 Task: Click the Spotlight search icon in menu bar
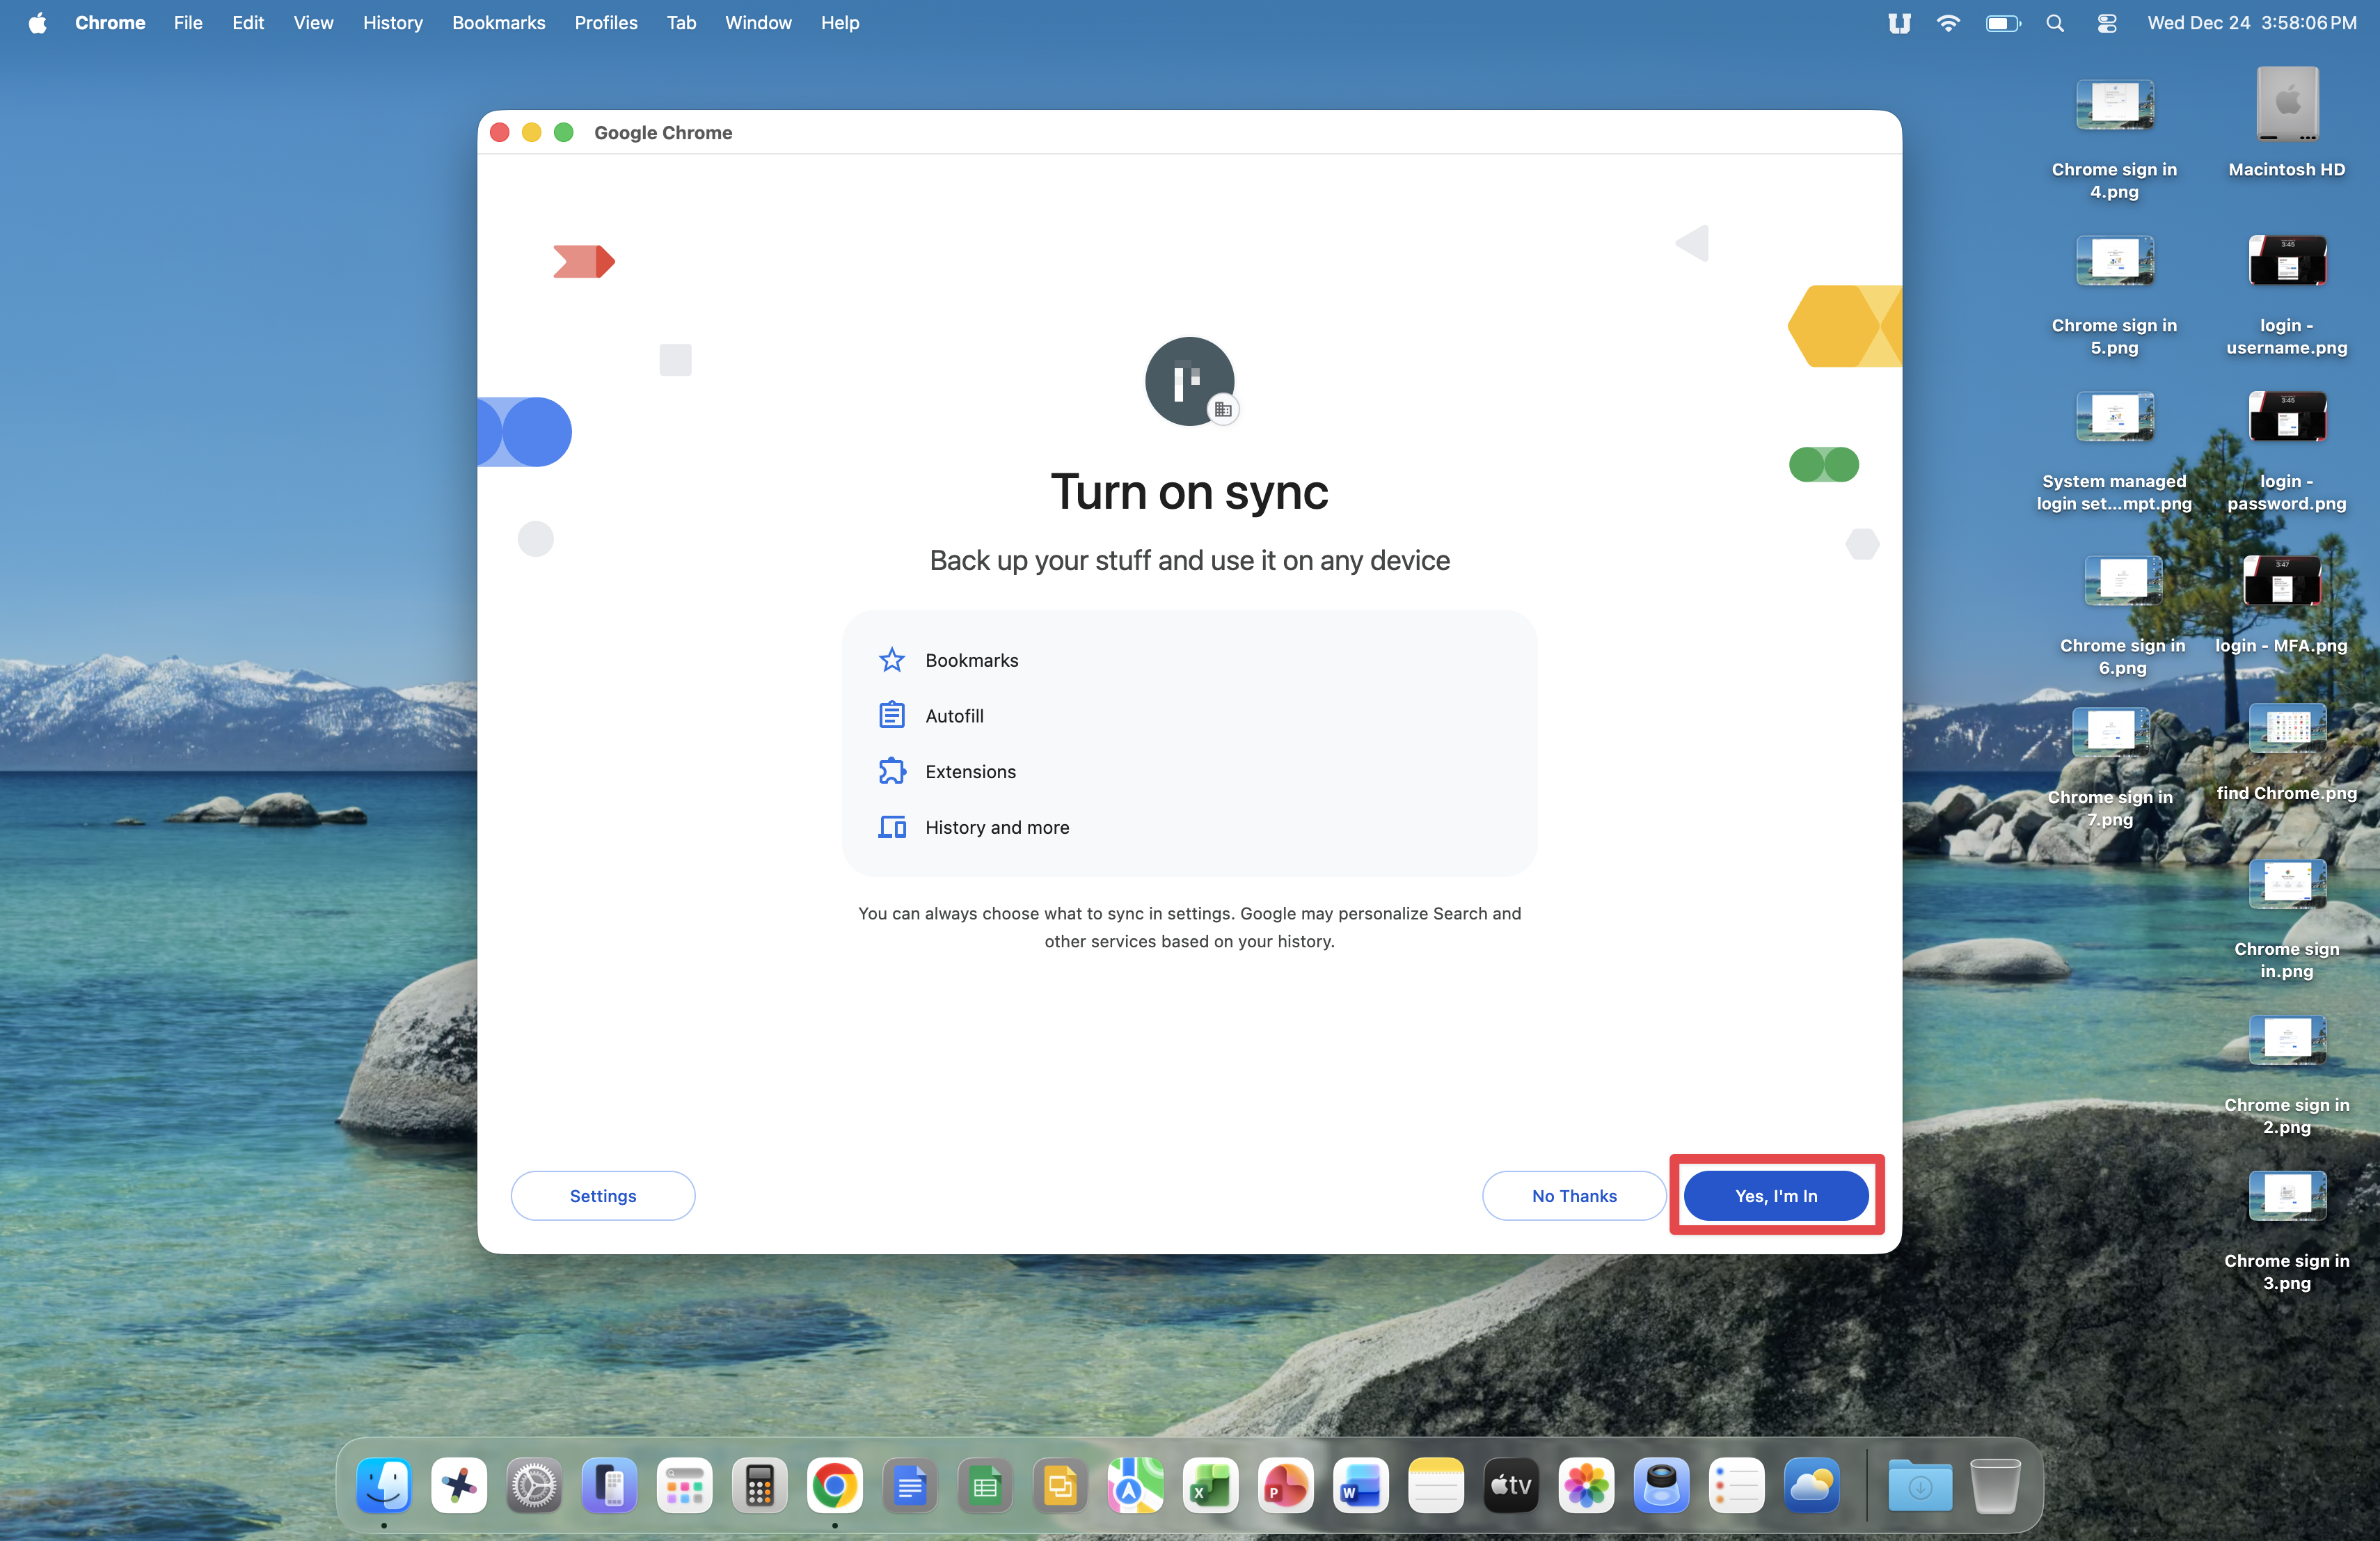(x=2054, y=22)
